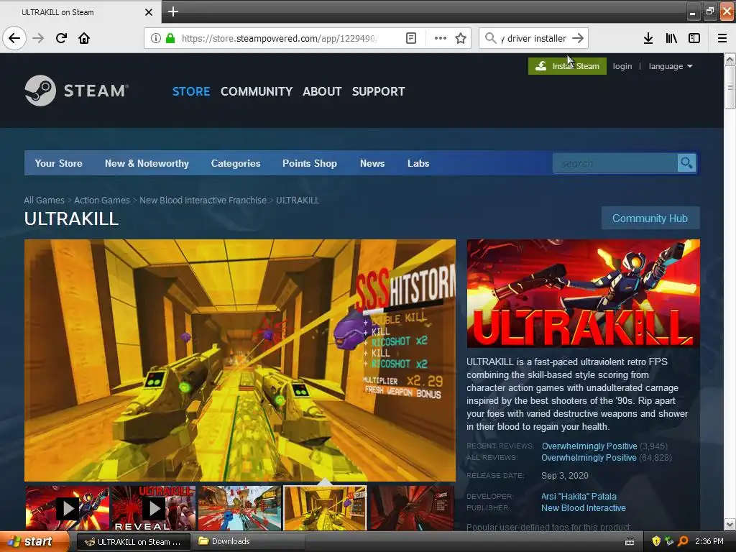Open the browser downloads arrow icon

coord(648,38)
